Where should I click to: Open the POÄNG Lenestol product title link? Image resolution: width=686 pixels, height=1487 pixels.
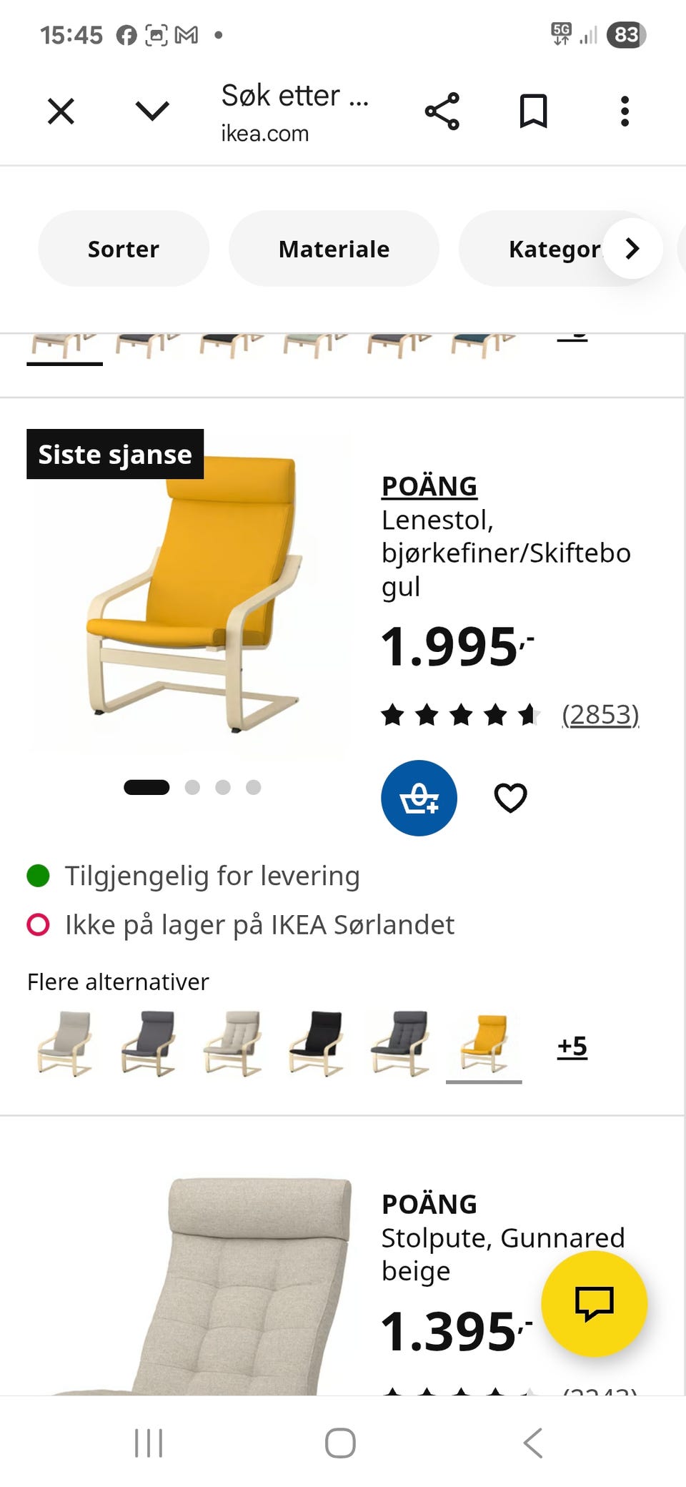(429, 486)
